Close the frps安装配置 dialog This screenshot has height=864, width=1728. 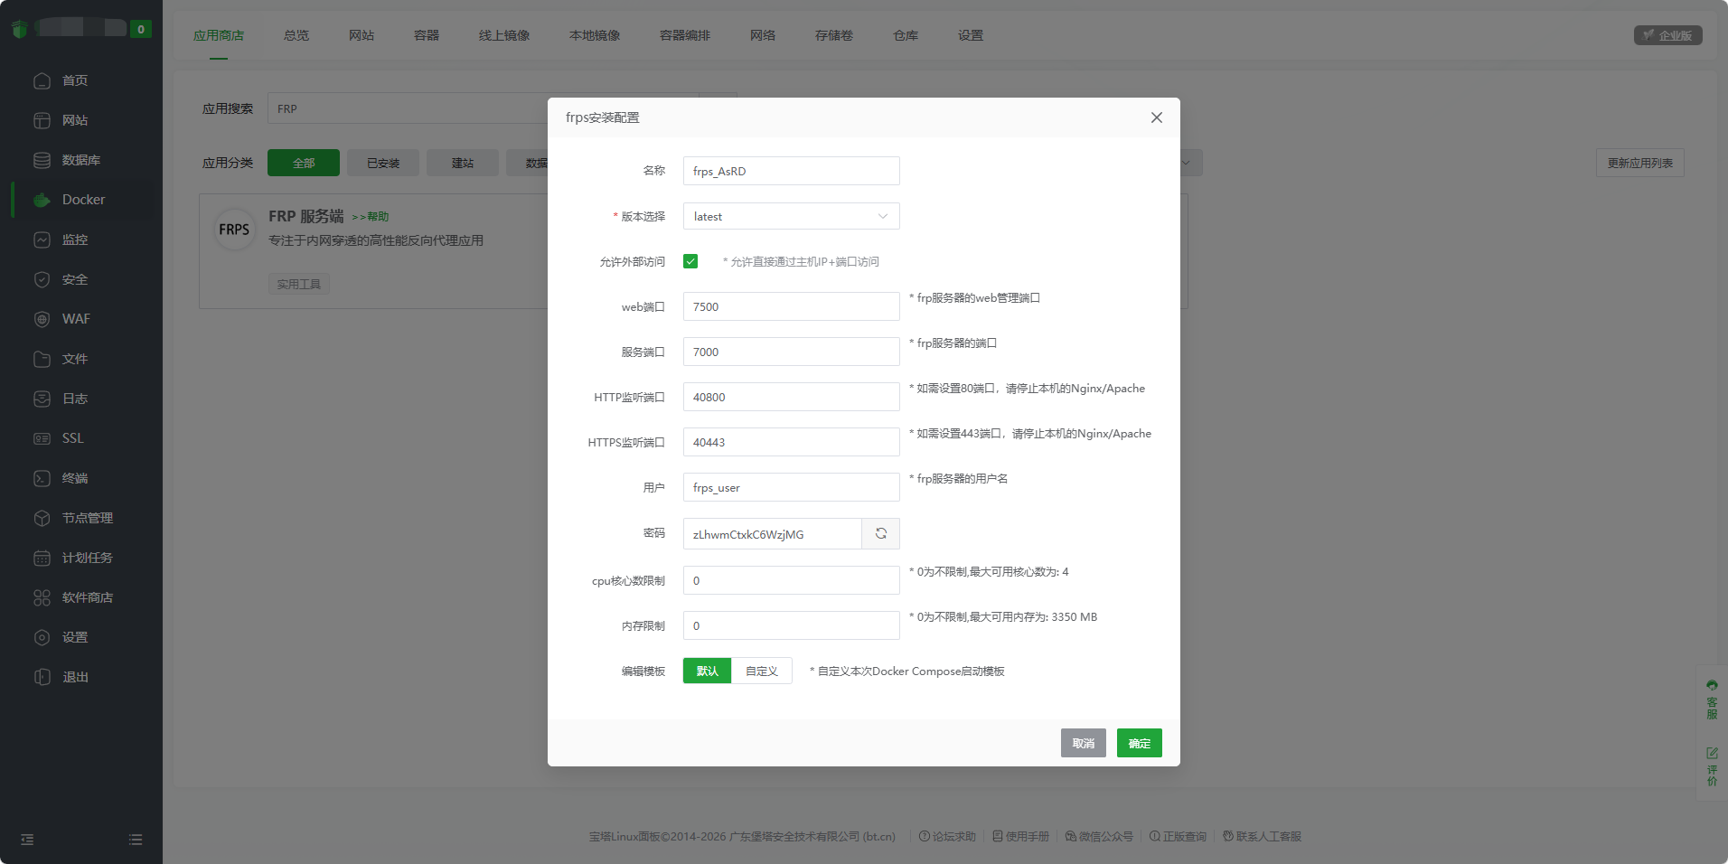(1156, 117)
